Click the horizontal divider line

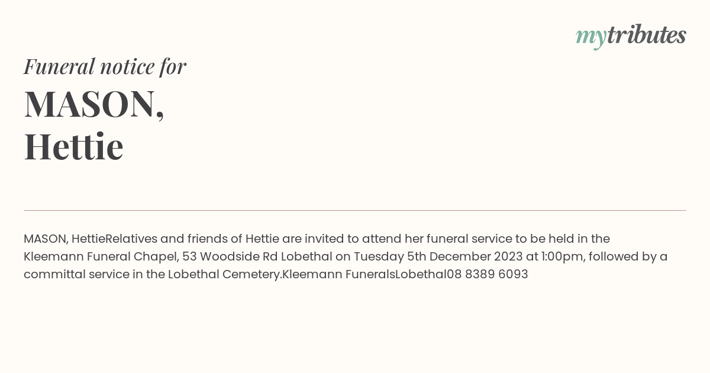point(355,210)
